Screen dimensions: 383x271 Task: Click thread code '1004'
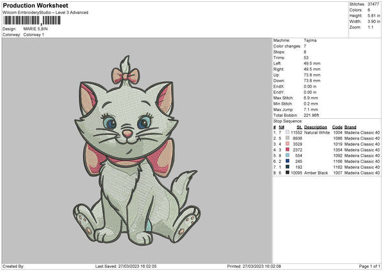click(338, 132)
